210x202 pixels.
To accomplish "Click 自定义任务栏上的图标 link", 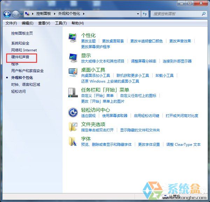I will (x=138, y=96).
